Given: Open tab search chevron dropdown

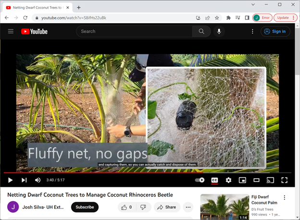Looking at the screenshot, I should click(253, 5).
